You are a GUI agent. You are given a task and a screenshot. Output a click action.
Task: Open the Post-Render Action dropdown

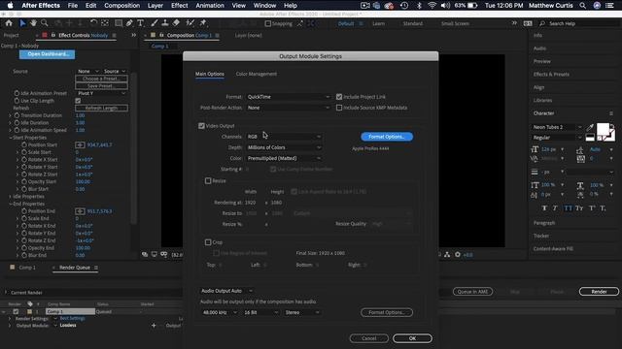pyautogui.click(x=288, y=108)
